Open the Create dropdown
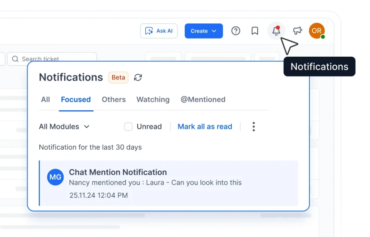This screenshot has width=370, height=237. click(203, 31)
